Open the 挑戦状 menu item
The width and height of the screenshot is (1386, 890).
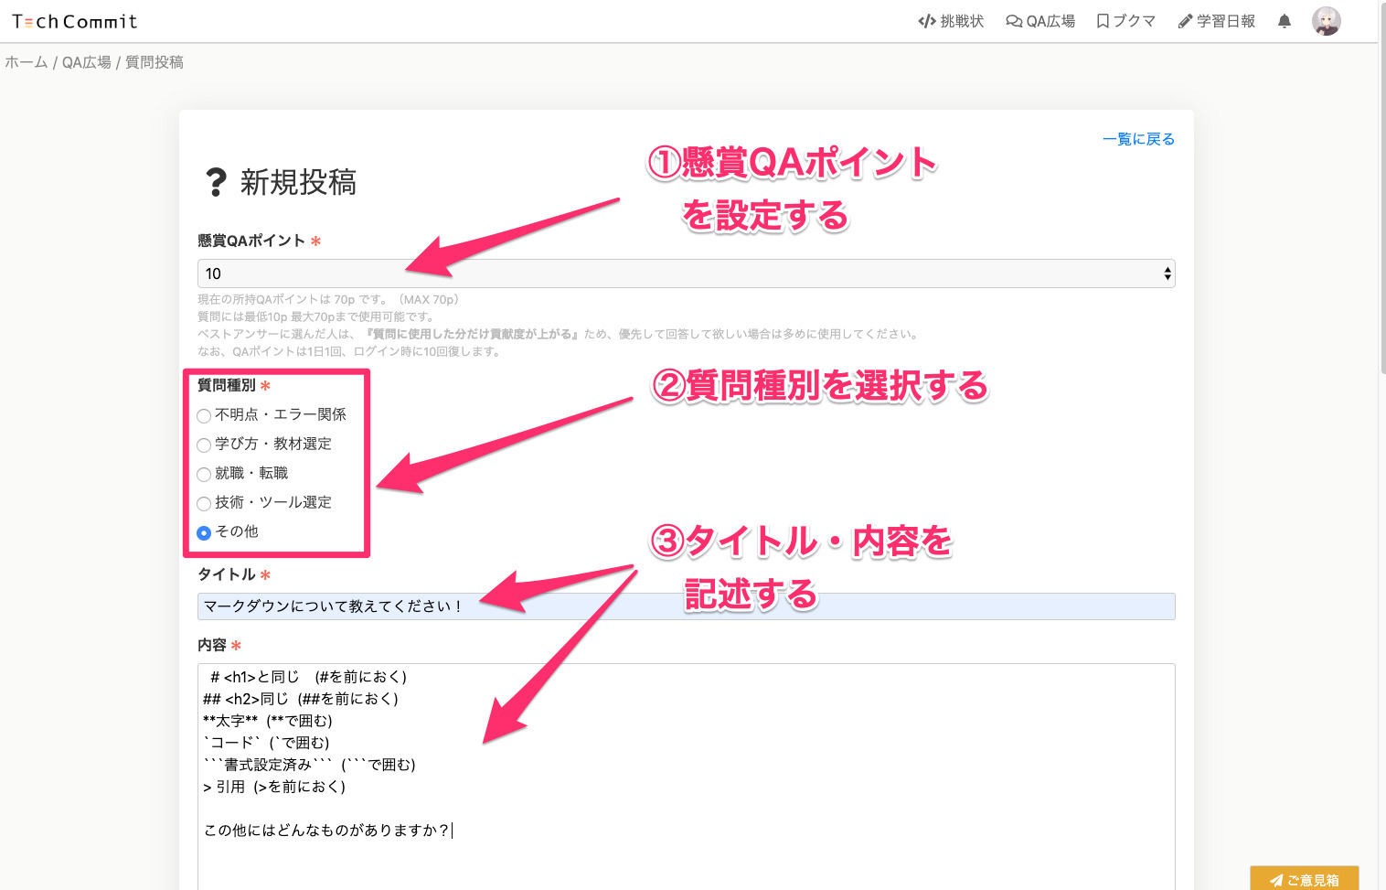point(951,21)
